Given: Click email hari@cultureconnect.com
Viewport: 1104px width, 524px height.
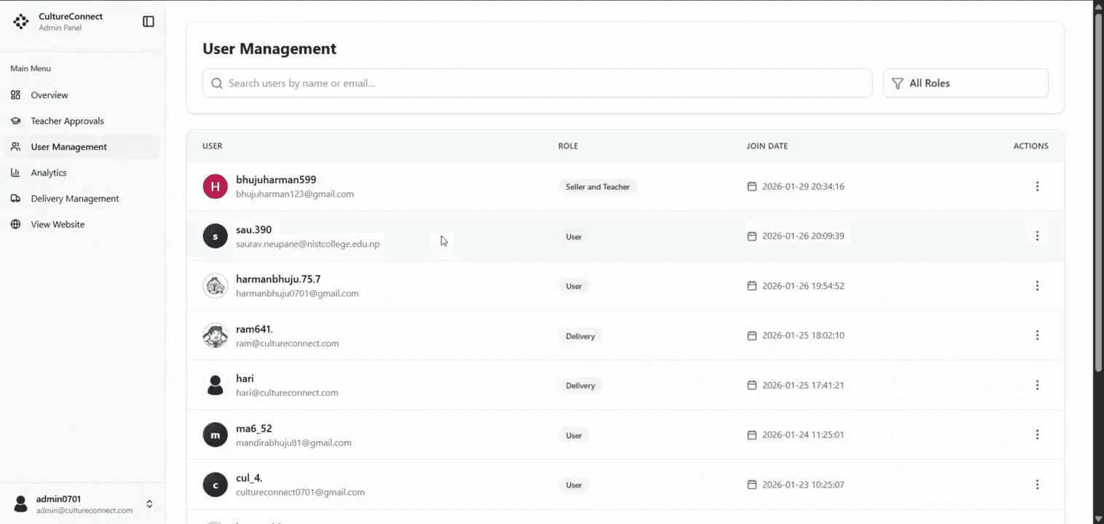Looking at the screenshot, I should (x=287, y=393).
